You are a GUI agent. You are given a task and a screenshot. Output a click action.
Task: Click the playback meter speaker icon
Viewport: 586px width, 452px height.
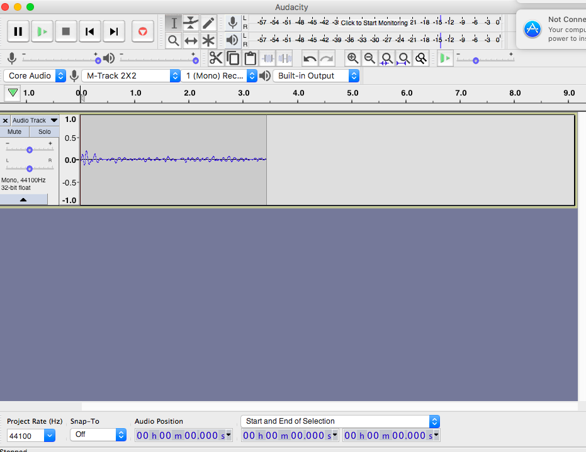[232, 40]
